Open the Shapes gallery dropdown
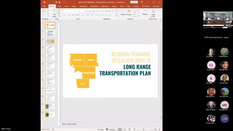233x131 pixels. (x=123, y=13)
